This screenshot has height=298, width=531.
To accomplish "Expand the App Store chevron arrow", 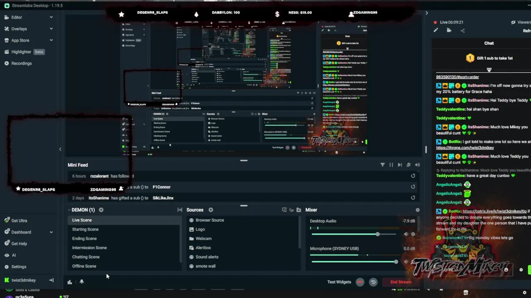I will tap(51, 41).
